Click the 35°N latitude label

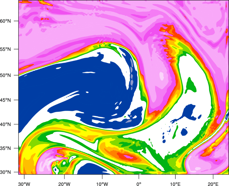pos(5,148)
